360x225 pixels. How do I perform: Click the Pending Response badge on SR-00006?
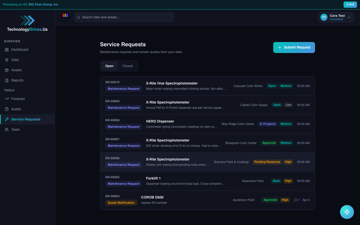(267, 162)
